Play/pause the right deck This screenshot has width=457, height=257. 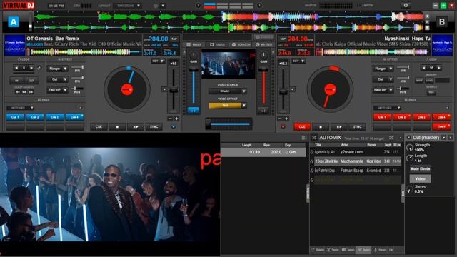point(338,127)
